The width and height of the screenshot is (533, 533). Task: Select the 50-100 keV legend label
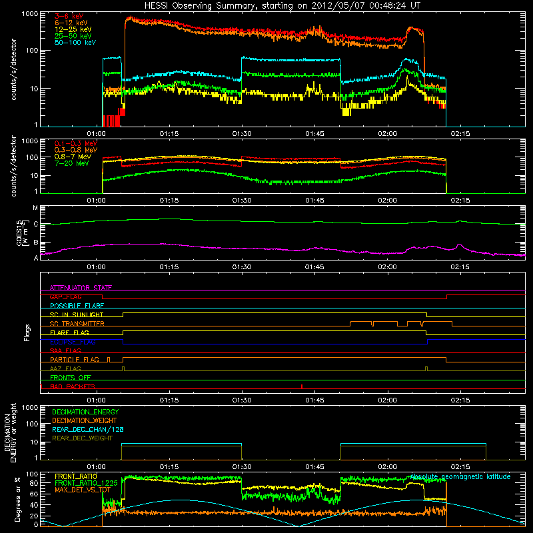pyautogui.click(x=75, y=42)
